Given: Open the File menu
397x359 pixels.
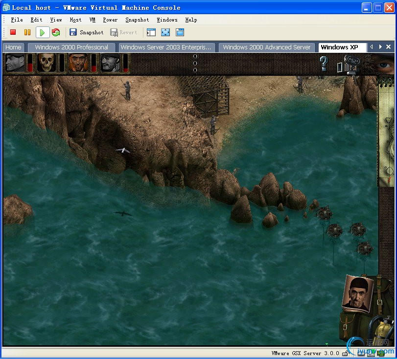Looking at the screenshot, I should pyautogui.click(x=17, y=20).
